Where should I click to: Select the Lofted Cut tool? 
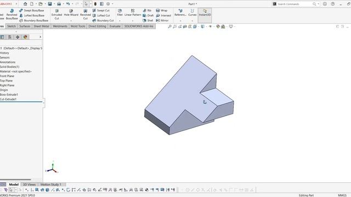click(101, 15)
